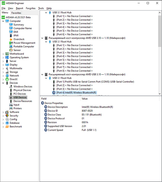This screenshot has height=182, width=162.
Task: Click the device list scroll-up arrow
Action: [160, 13]
